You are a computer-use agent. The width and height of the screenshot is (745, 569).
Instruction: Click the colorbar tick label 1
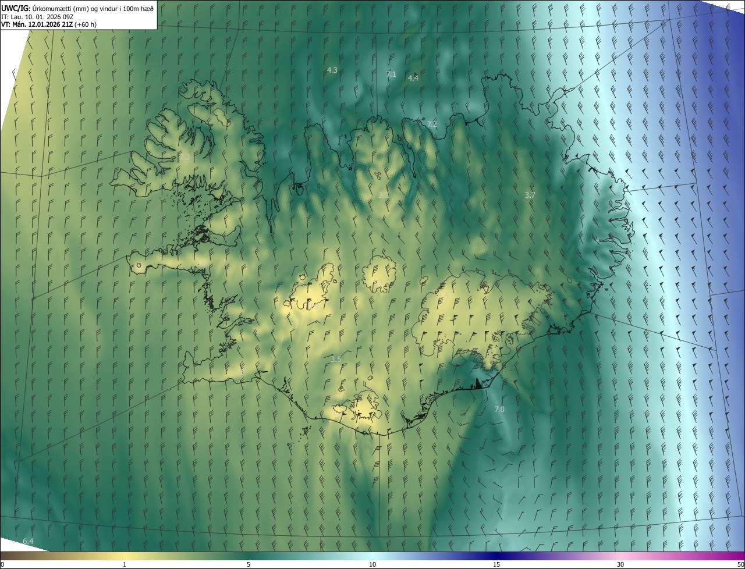(x=125, y=565)
